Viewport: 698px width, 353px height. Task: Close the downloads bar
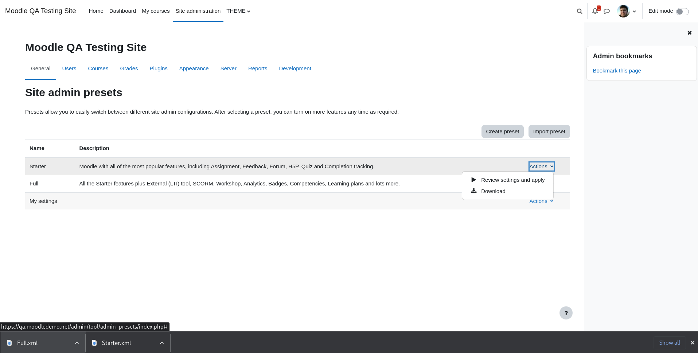point(692,343)
